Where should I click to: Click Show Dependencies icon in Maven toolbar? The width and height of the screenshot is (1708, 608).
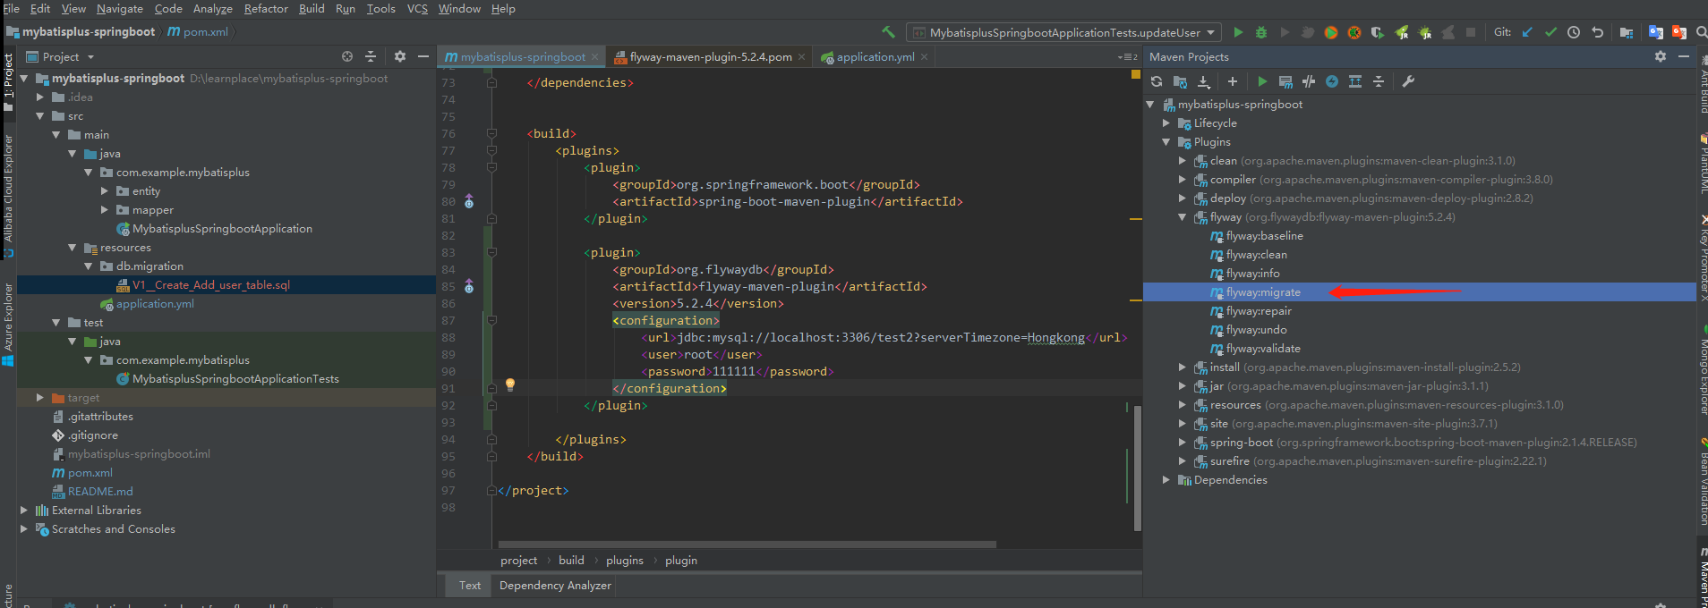tap(1355, 81)
